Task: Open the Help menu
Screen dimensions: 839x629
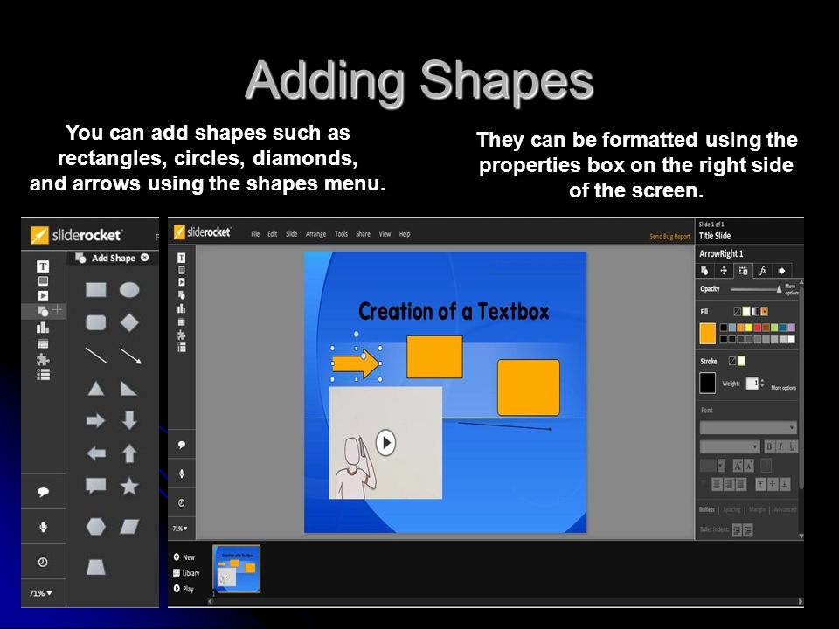Action: coord(405,234)
